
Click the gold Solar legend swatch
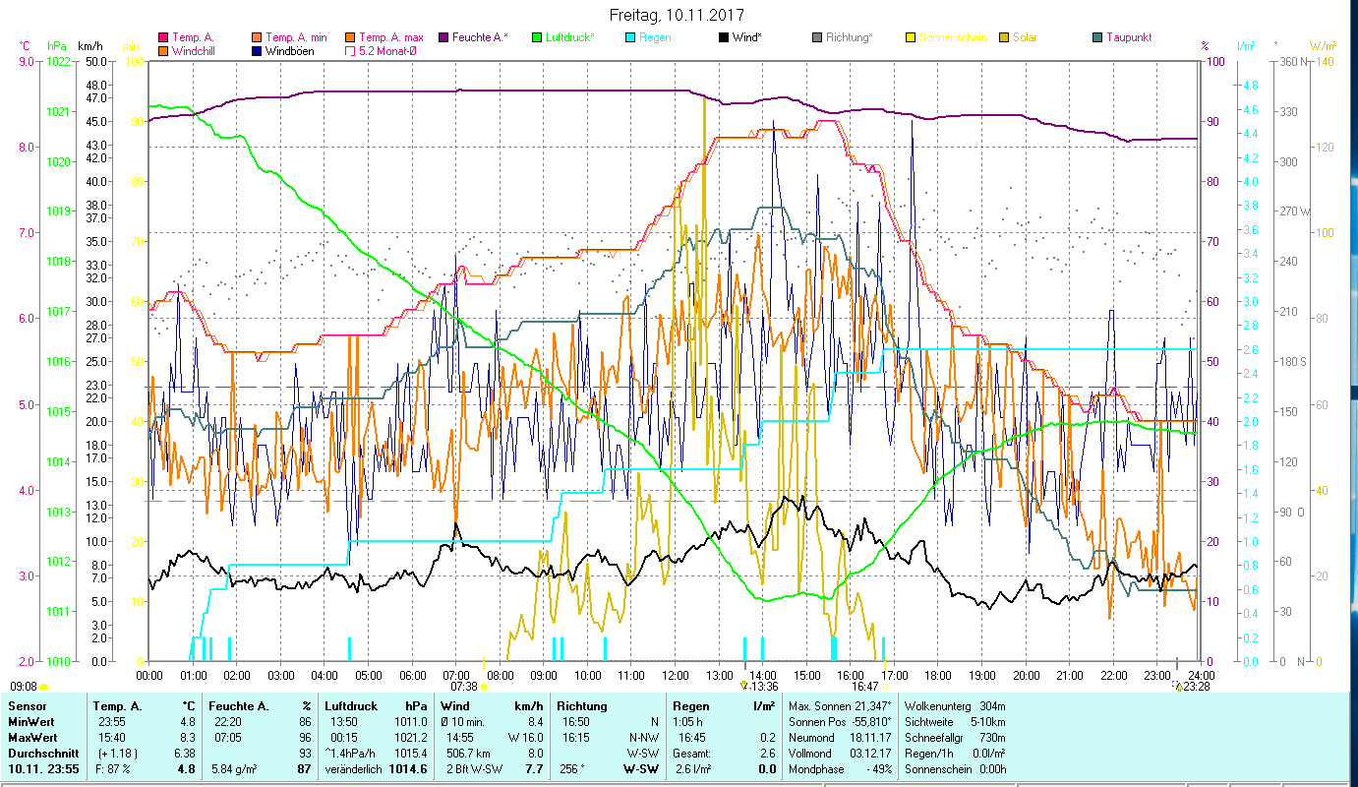pyautogui.click(x=1004, y=37)
